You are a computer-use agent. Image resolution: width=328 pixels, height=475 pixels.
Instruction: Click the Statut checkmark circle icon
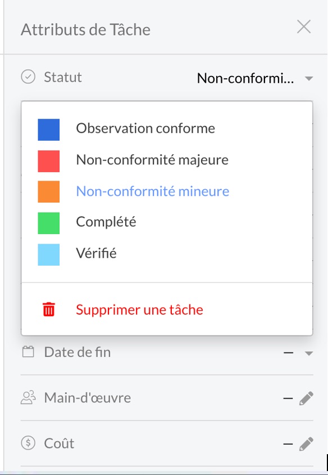pyautogui.click(x=28, y=77)
